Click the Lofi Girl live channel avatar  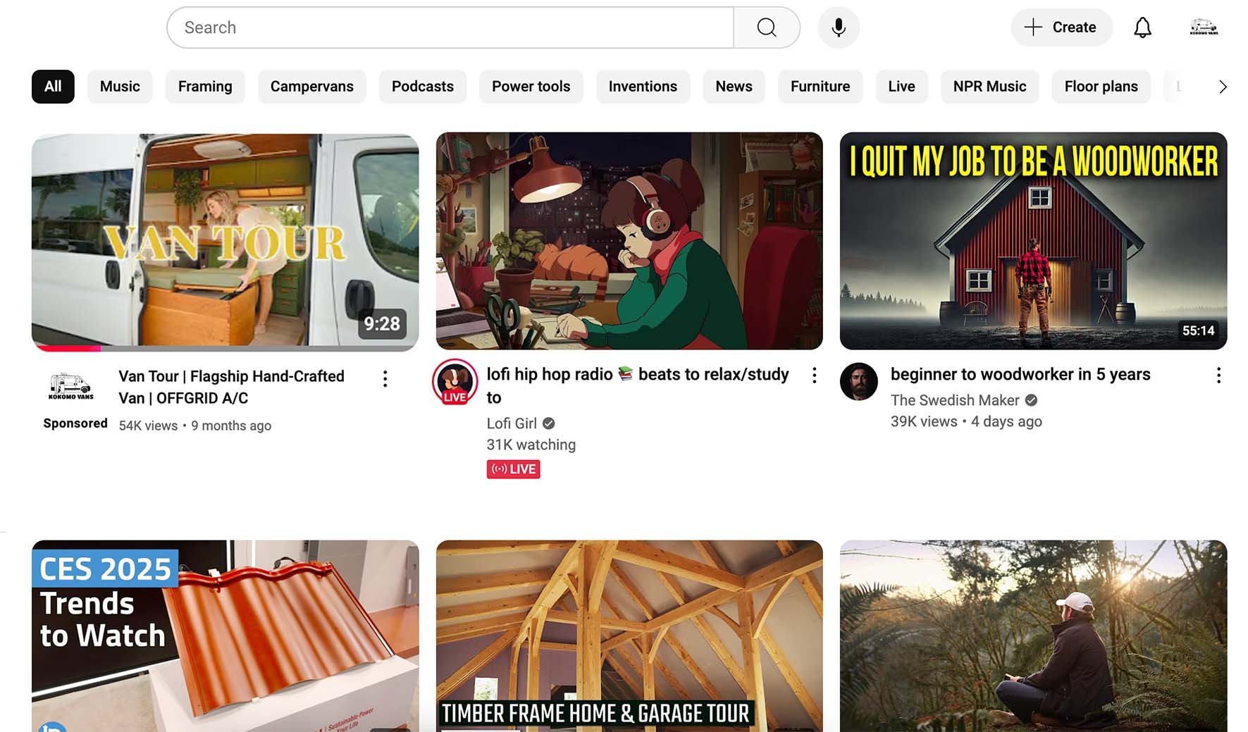point(455,382)
